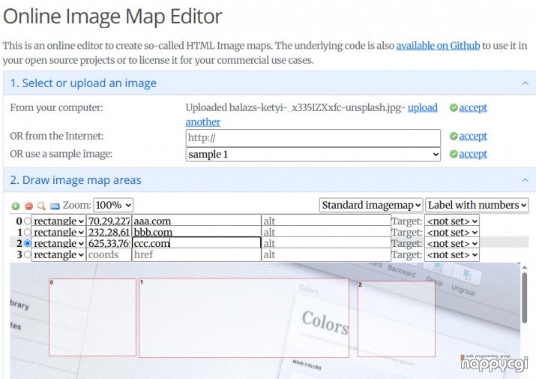Open shape dropdown for area 3
The image size is (536, 379).
[58, 254]
